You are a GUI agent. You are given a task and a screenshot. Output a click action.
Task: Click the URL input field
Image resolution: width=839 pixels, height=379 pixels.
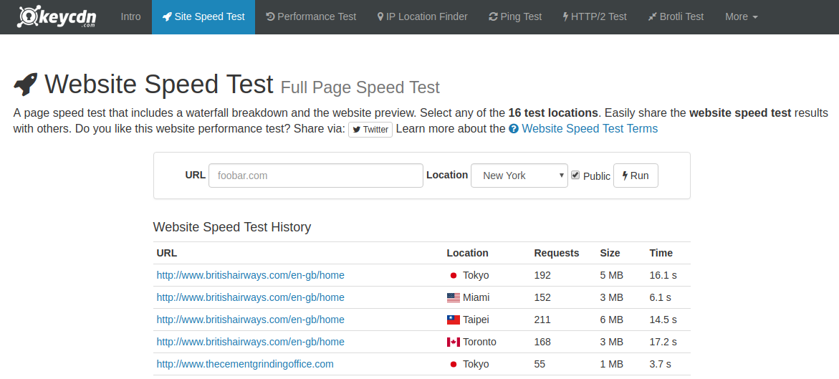click(315, 176)
